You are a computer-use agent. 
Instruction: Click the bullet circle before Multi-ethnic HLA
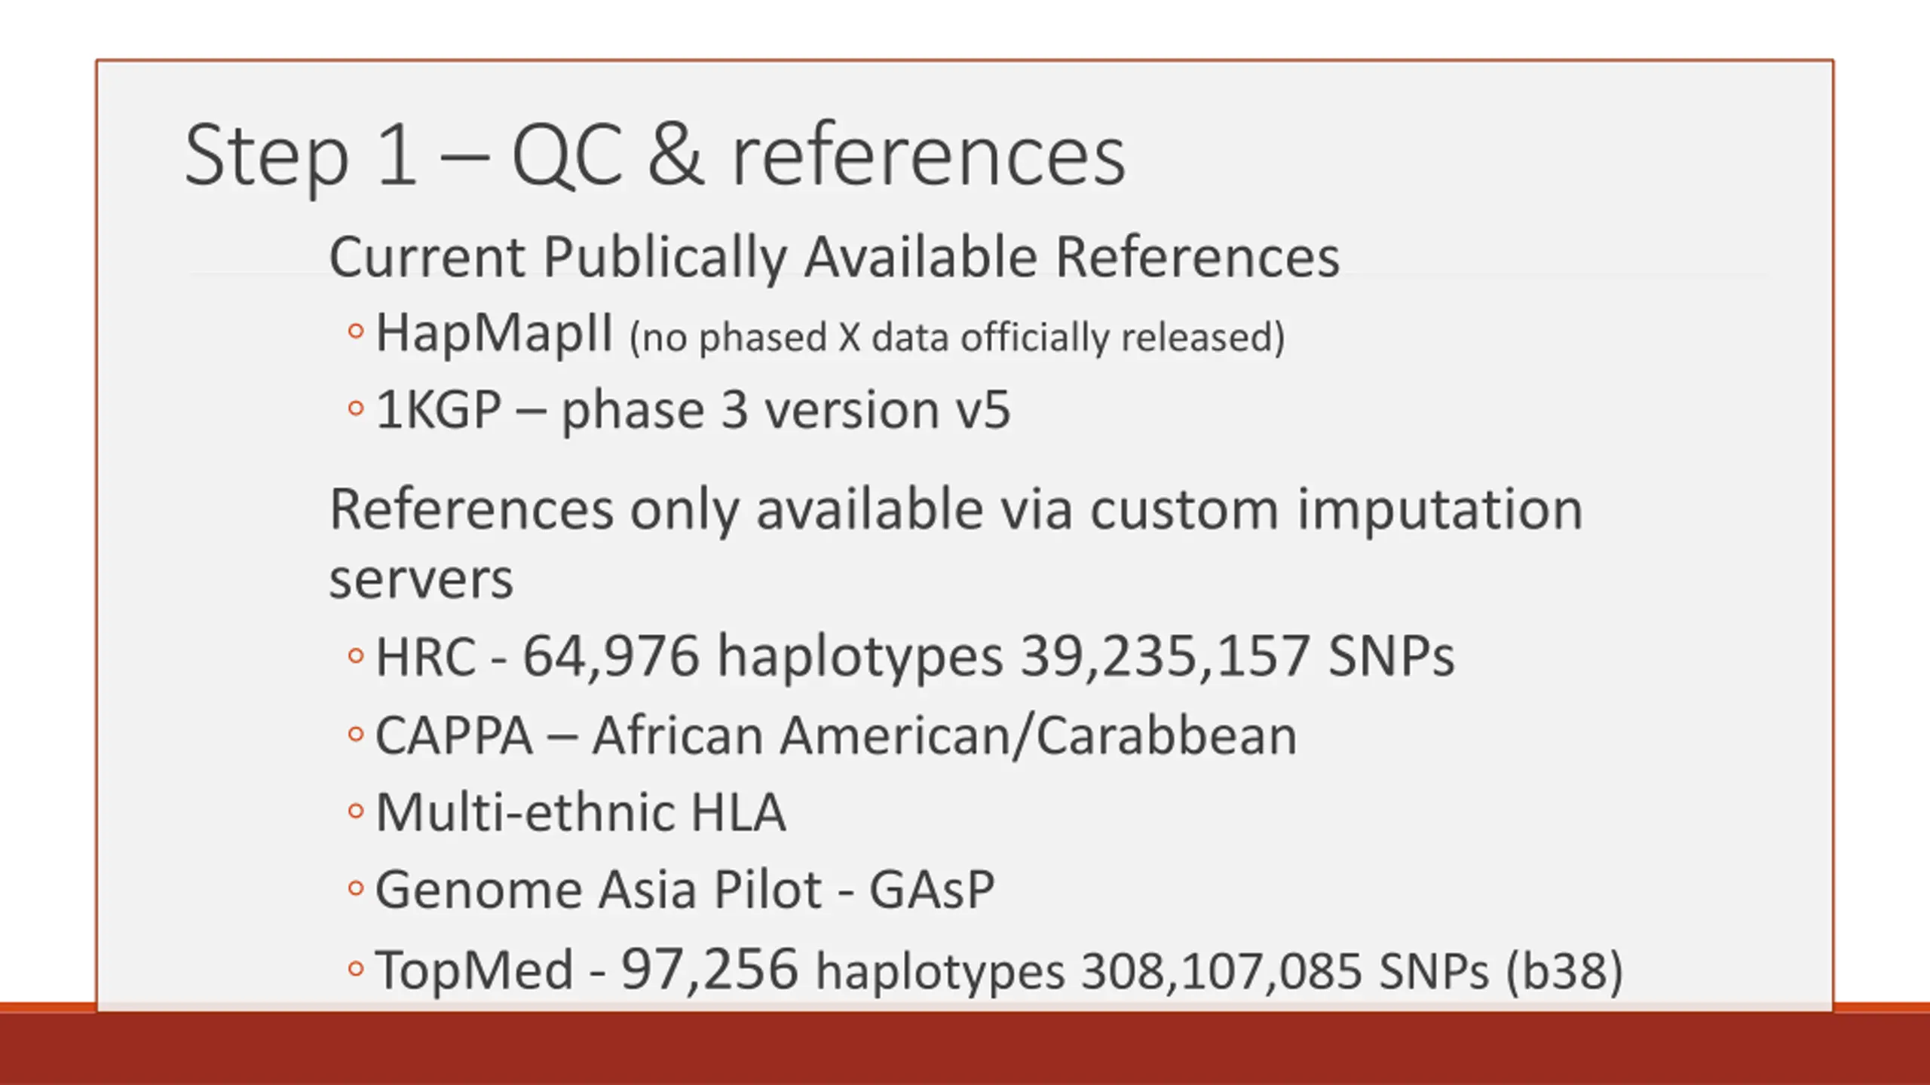(x=356, y=811)
